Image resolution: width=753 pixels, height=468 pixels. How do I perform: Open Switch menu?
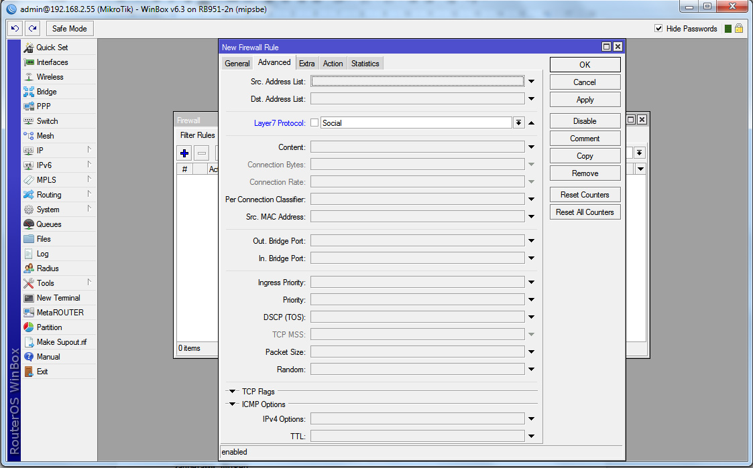(58, 121)
